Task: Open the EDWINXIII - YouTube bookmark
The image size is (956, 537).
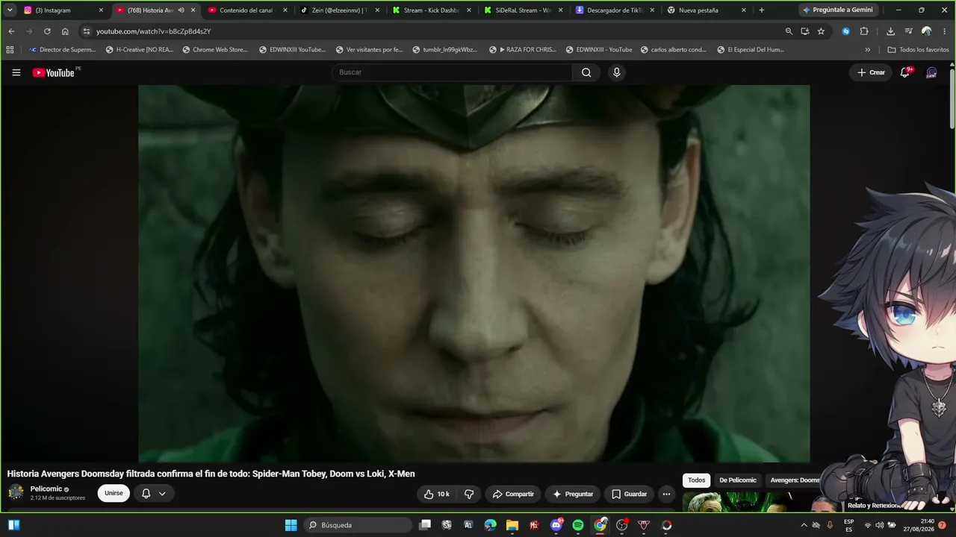Action: (x=599, y=50)
